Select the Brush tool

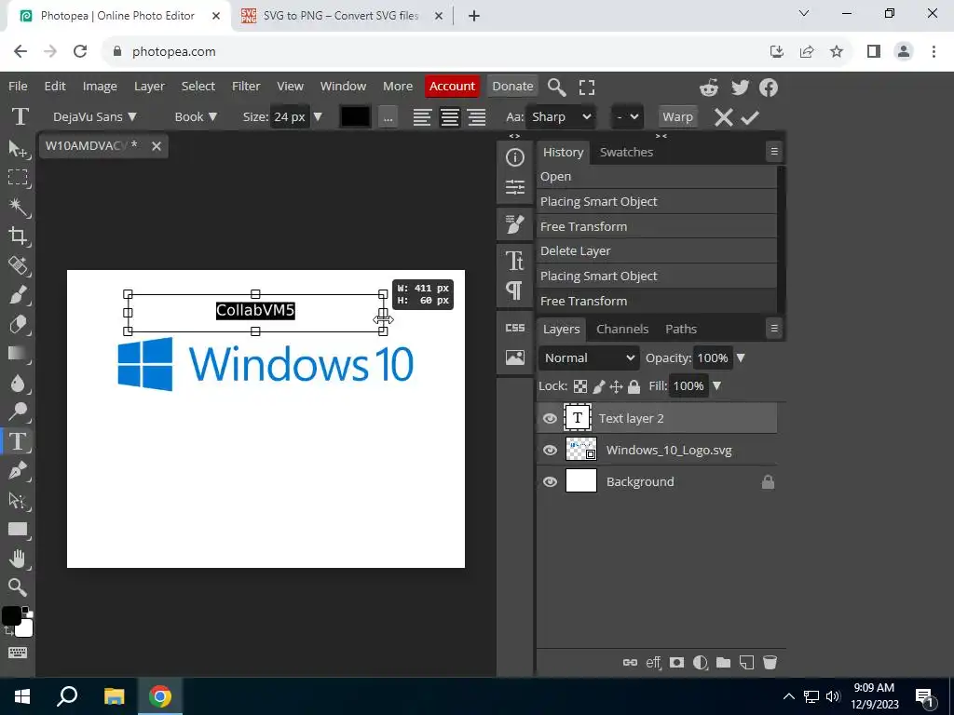click(18, 295)
